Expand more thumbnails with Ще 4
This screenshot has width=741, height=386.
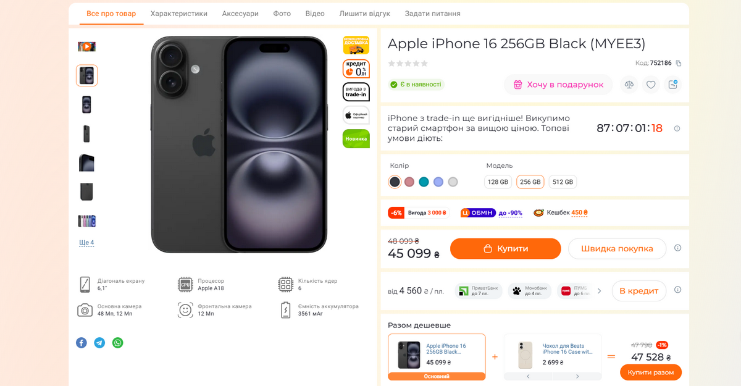click(x=86, y=243)
